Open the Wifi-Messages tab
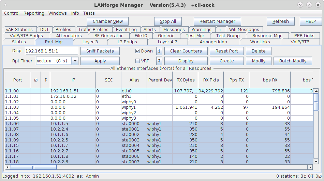Screen dimensions: 324x181 tap(244, 30)
